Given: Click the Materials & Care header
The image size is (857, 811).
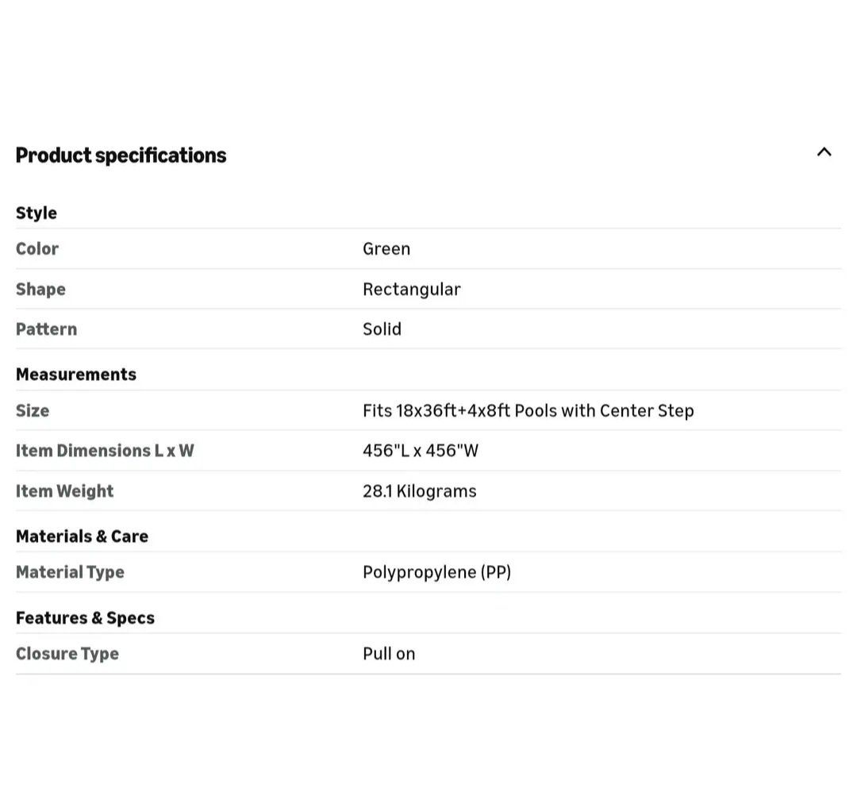Looking at the screenshot, I should tap(82, 536).
